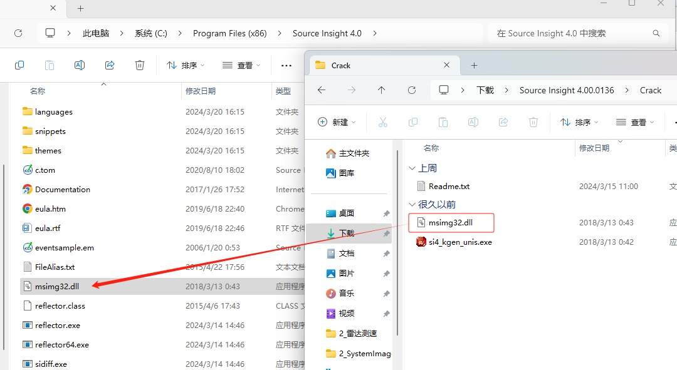Collapse the 上周 group
677x370 pixels.
(412, 168)
